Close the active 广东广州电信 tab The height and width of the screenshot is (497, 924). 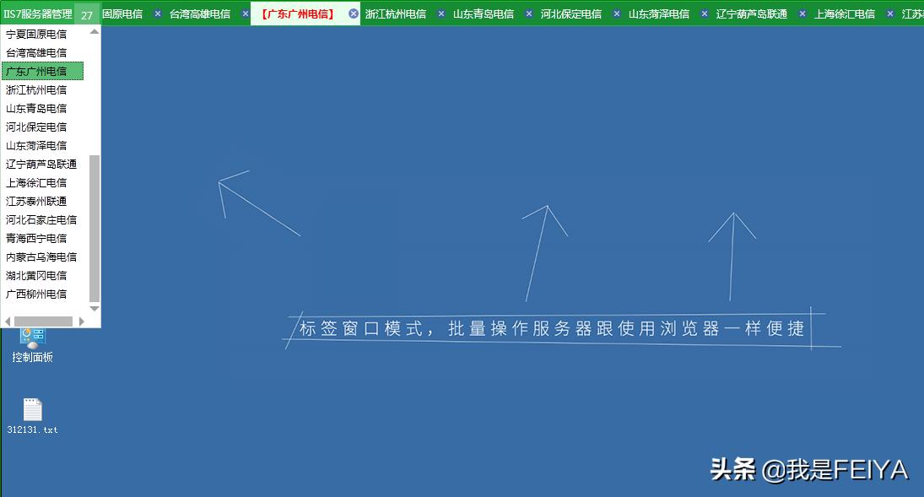coord(353,13)
